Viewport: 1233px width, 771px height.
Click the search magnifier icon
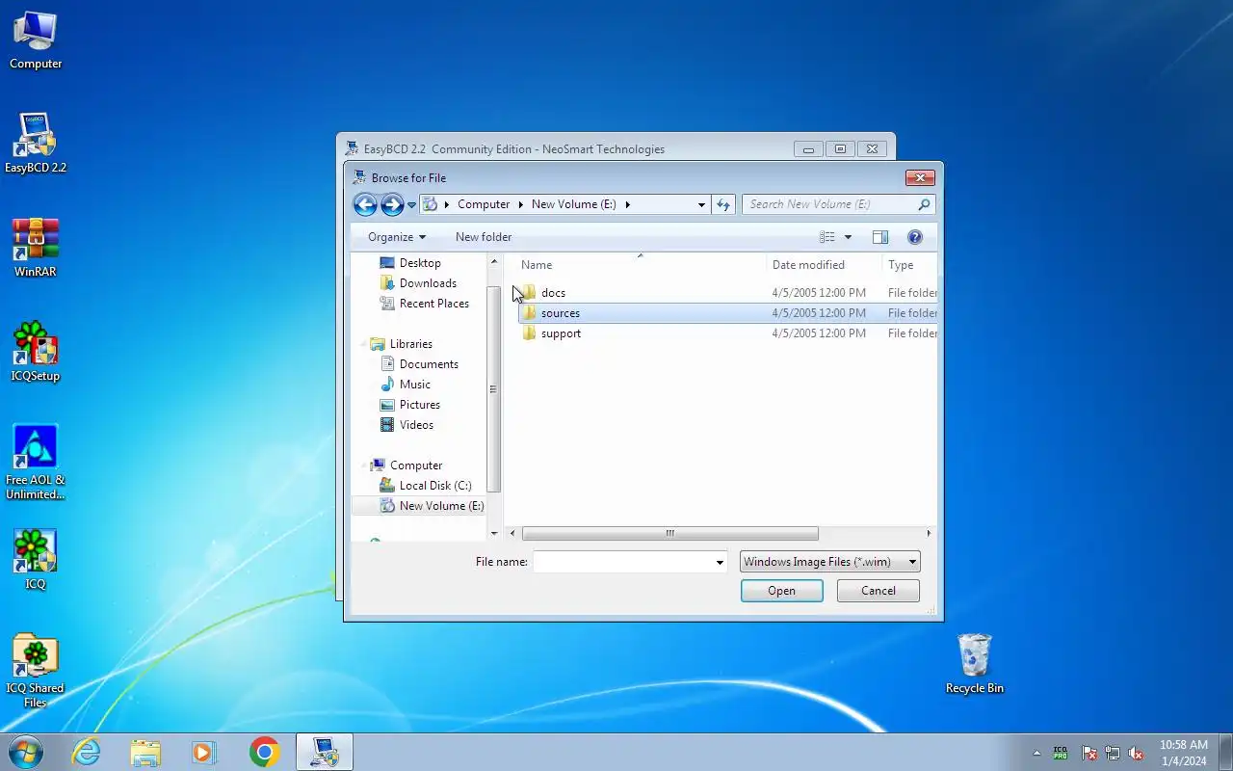pos(924,204)
